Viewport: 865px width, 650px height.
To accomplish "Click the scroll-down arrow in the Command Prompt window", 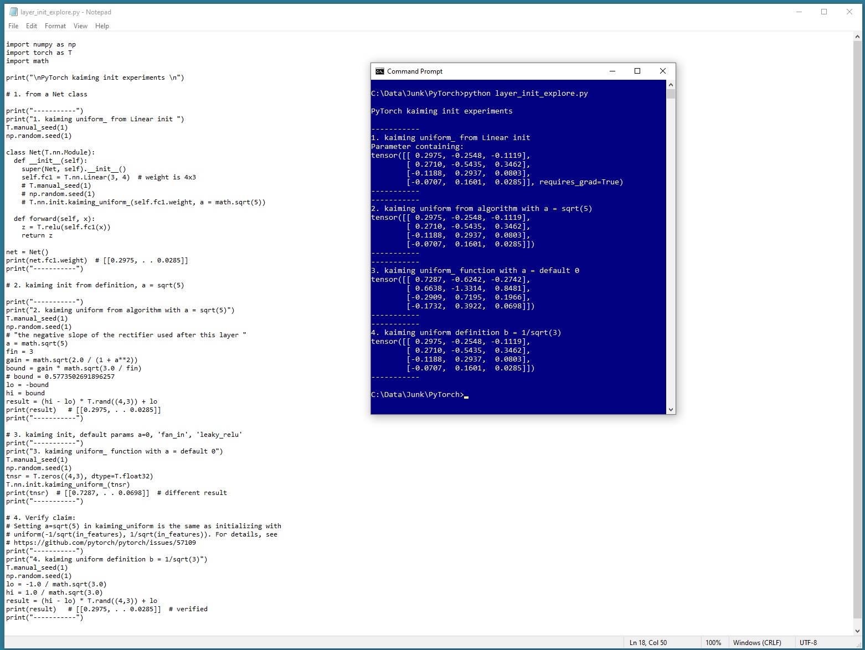I will pyautogui.click(x=671, y=410).
